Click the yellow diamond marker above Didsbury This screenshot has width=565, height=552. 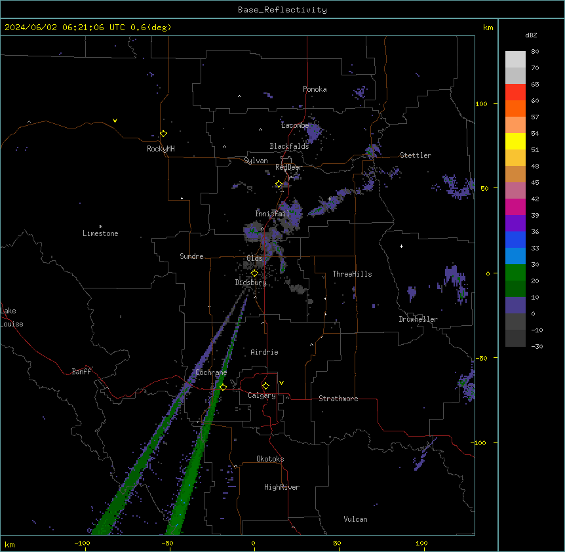pos(254,273)
